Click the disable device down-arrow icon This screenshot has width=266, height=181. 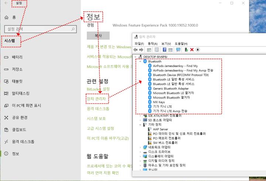click(198, 50)
